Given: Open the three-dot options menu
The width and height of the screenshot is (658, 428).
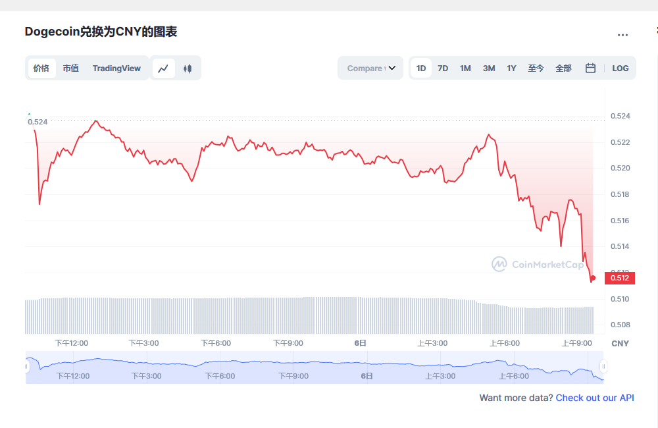Looking at the screenshot, I should (622, 35).
